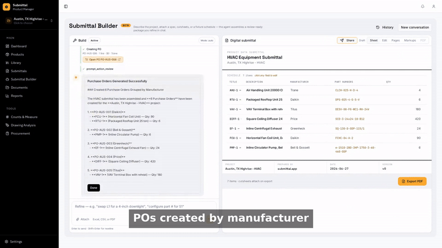442x248 pixels.
Task: Click quantity 180 in VAV-1 row
Action: [418, 109]
